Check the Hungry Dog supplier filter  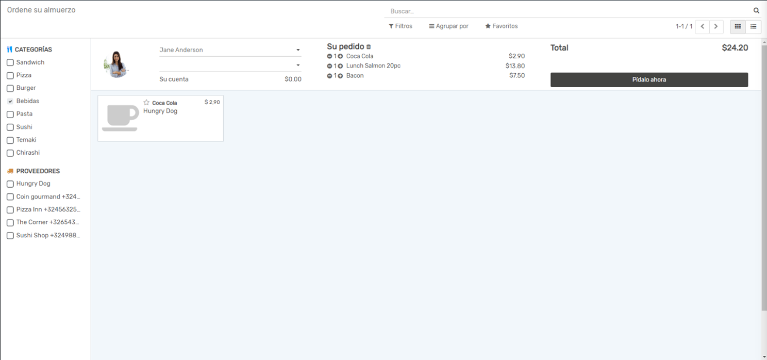10,184
